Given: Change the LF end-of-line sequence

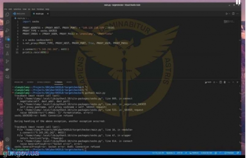Looking at the screenshot, I should point(186,153).
